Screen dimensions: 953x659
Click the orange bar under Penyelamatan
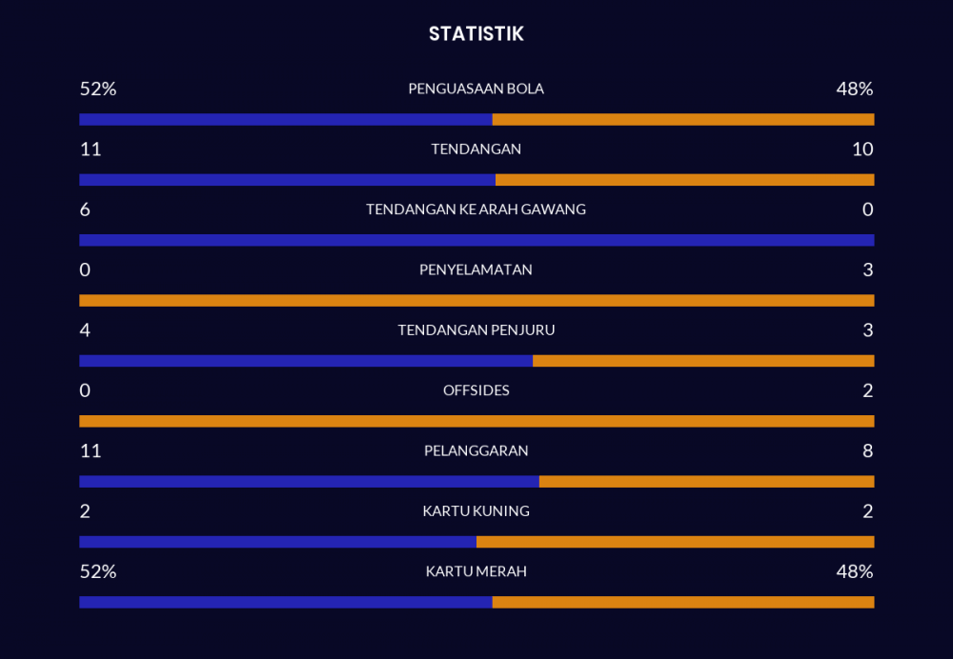click(x=476, y=301)
